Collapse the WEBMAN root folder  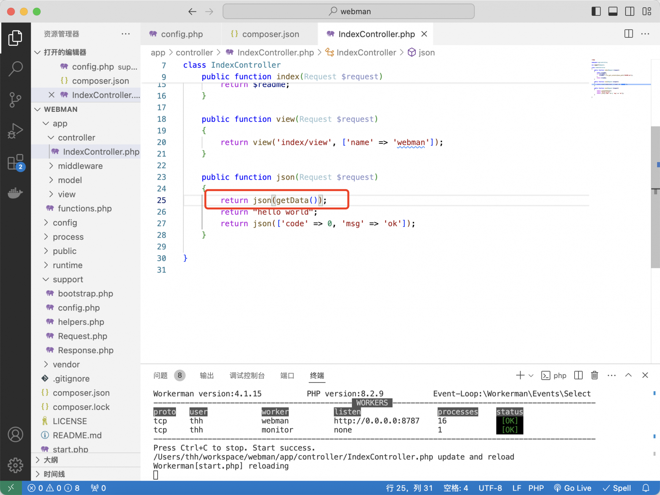pyautogui.click(x=86, y=109)
